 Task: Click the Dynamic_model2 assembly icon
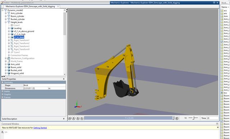tap(6, 10)
